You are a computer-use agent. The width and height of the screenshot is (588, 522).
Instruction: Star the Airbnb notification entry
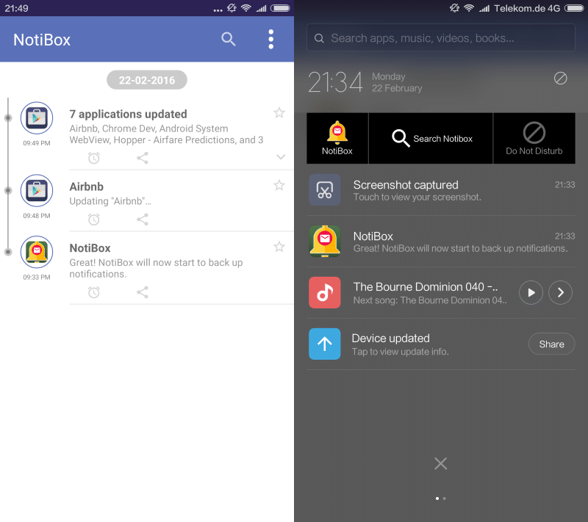279,185
